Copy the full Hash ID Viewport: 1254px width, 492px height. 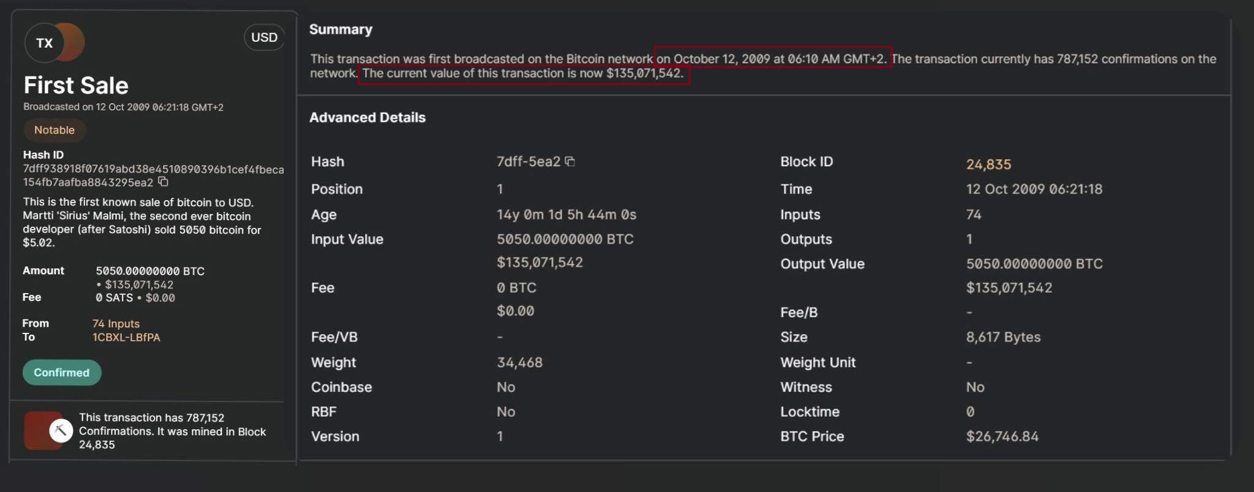(163, 182)
